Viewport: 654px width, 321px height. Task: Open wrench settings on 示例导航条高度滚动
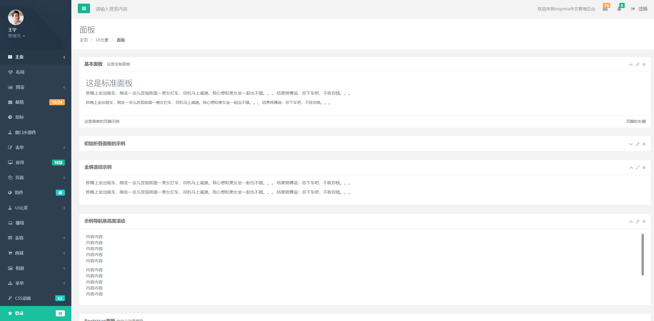pyautogui.click(x=638, y=222)
